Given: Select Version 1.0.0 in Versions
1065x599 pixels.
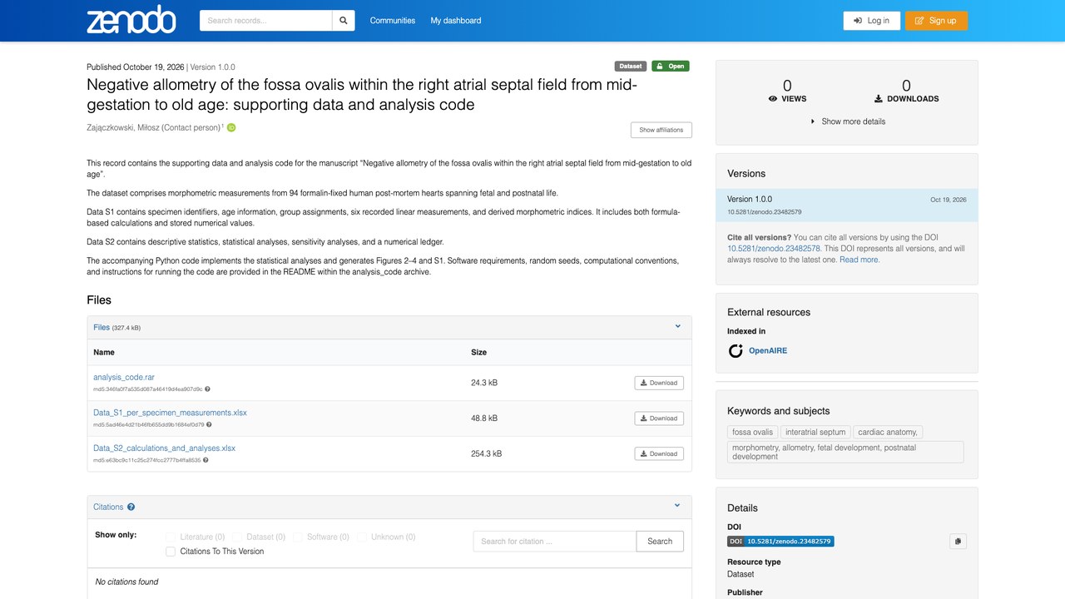Looking at the screenshot, I should (x=847, y=205).
